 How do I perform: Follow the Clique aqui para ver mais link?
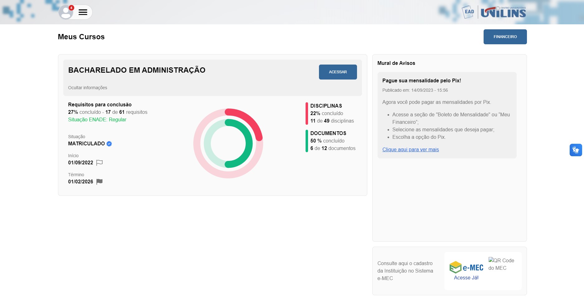pyautogui.click(x=410, y=150)
